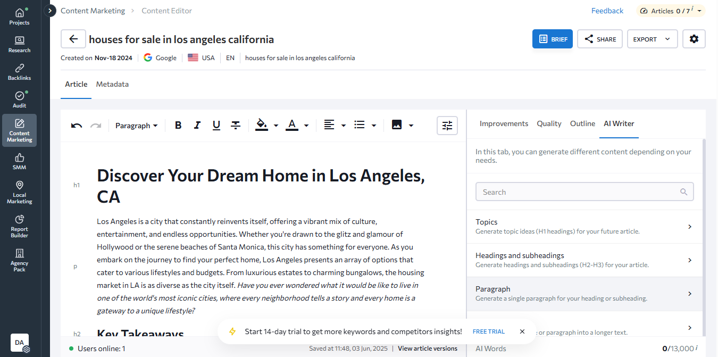
Task: Open Projects in the sidebar
Action: click(x=19, y=16)
